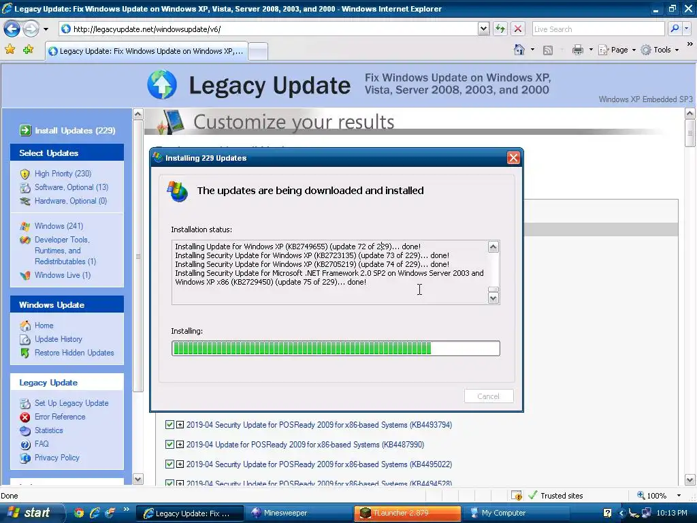Select the Legacy Update browser tab

coord(146,51)
